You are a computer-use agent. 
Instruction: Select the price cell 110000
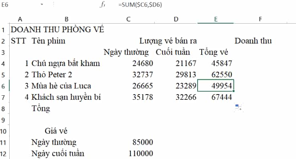click(141, 153)
